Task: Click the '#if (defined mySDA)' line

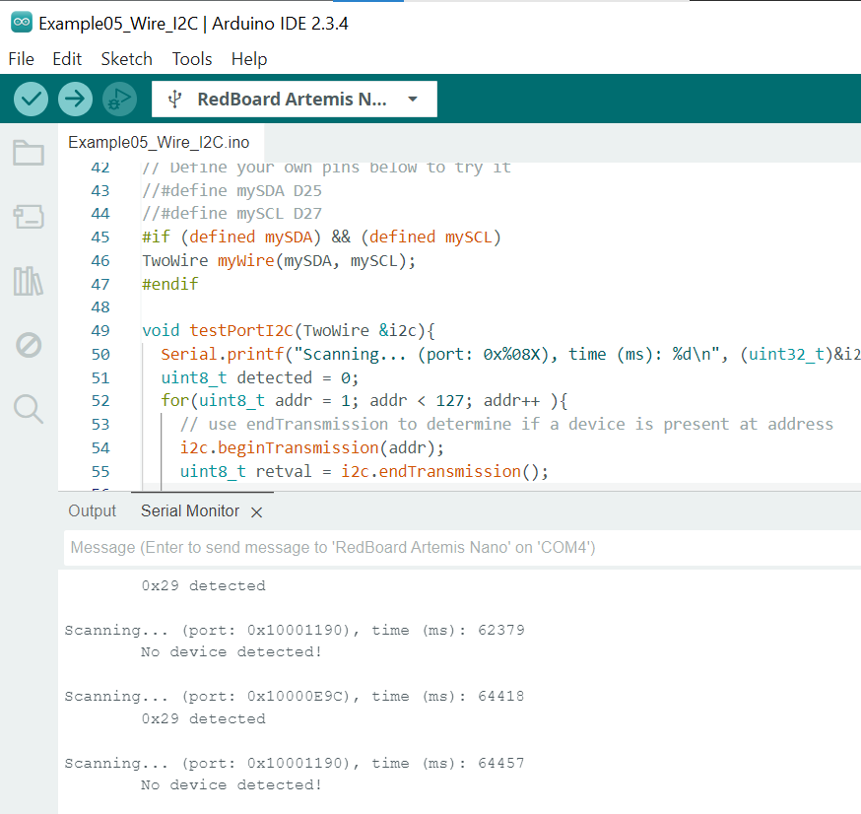Action: pos(321,237)
